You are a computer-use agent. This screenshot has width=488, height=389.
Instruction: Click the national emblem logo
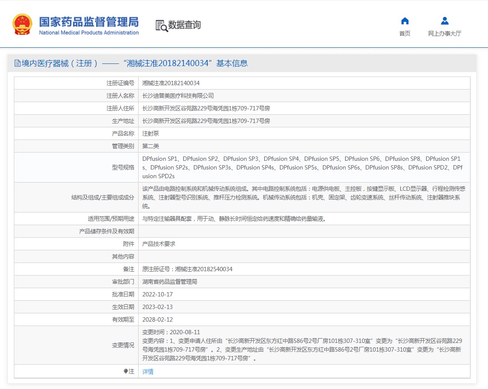(x=22, y=24)
